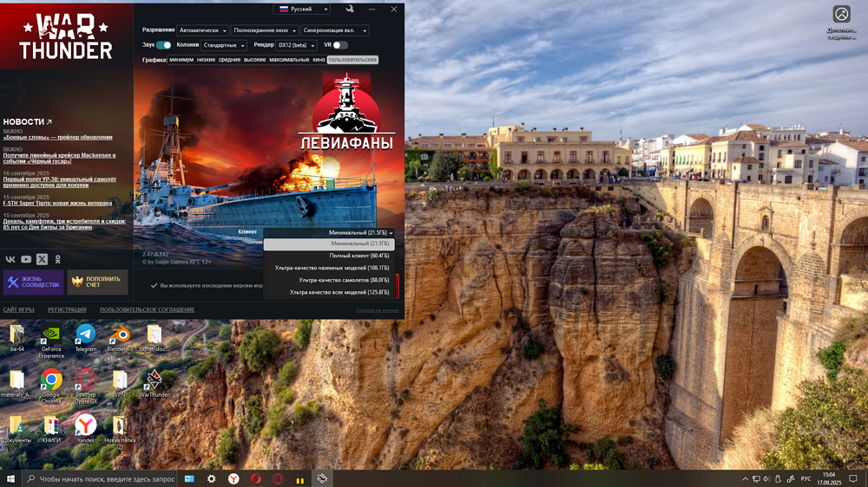The width and height of the screenshot is (868, 487).
Task: Open the YouTube icon in the launcher
Action: [x=26, y=259]
